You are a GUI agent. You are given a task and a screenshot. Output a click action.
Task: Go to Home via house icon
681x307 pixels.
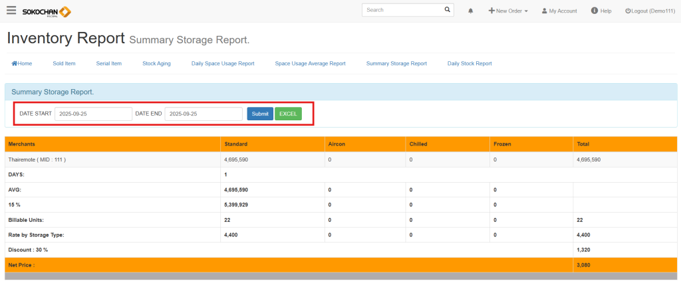(x=22, y=64)
